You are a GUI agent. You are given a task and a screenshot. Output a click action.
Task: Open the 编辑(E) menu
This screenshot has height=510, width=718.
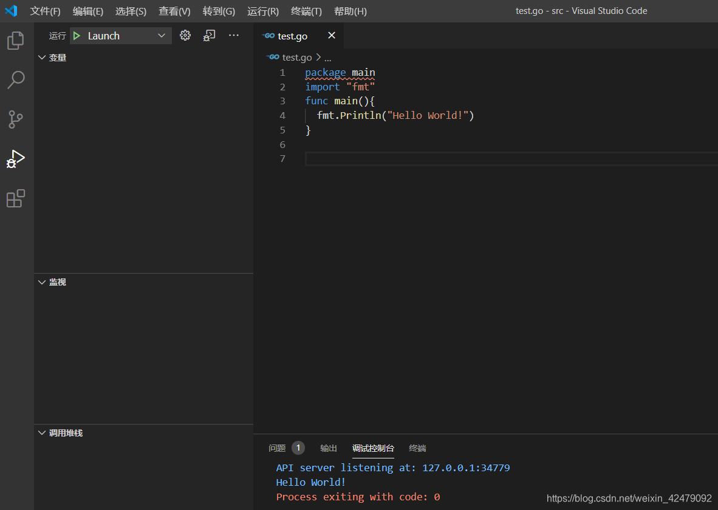[x=88, y=11]
